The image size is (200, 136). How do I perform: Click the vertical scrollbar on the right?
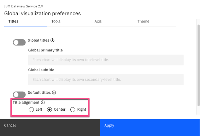pyautogui.click(x=199, y=65)
